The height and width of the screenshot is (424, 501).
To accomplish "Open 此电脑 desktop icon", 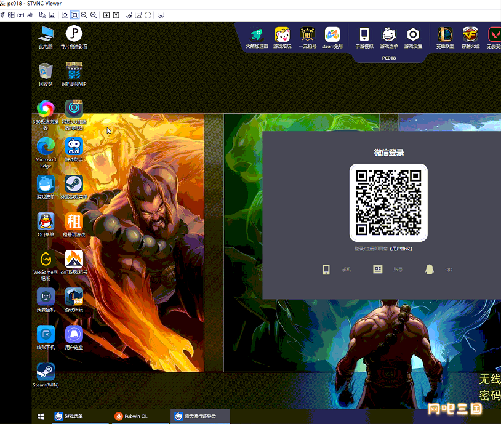I will (46, 38).
